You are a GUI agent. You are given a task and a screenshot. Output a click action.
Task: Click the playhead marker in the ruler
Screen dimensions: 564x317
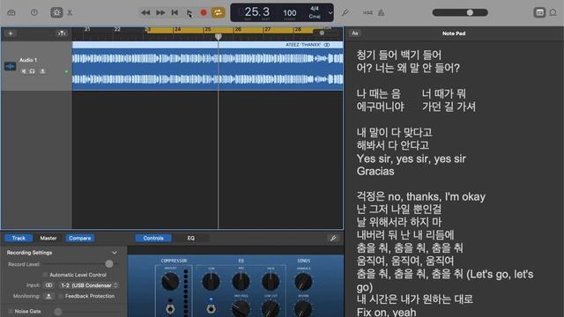[x=218, y=37]
